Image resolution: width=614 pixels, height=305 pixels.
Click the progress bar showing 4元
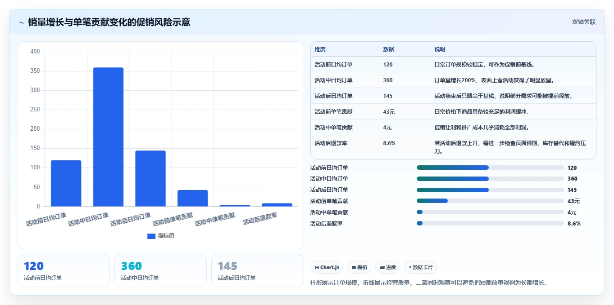(490, 212)
